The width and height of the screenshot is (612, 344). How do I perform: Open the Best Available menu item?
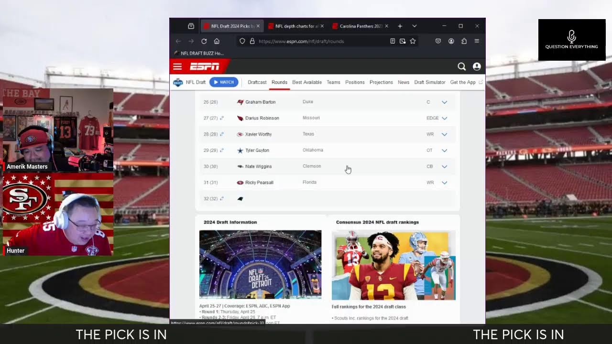[307, 82]
